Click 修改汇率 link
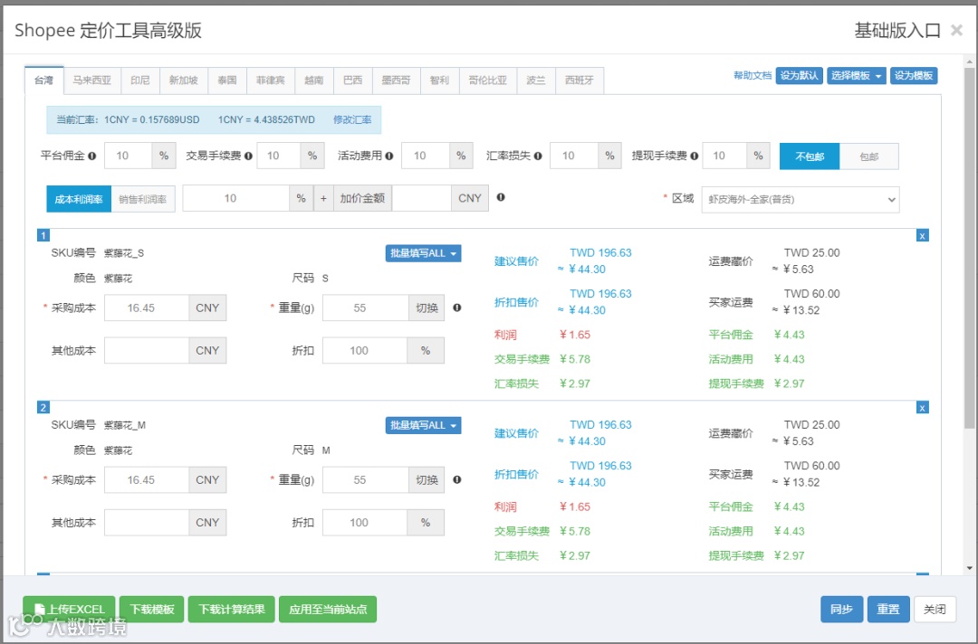Viewport: 978px width, 644px height. (352, 119)
